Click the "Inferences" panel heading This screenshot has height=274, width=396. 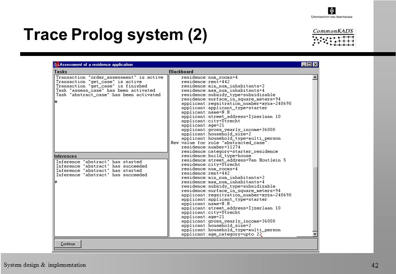coord(65,156)
